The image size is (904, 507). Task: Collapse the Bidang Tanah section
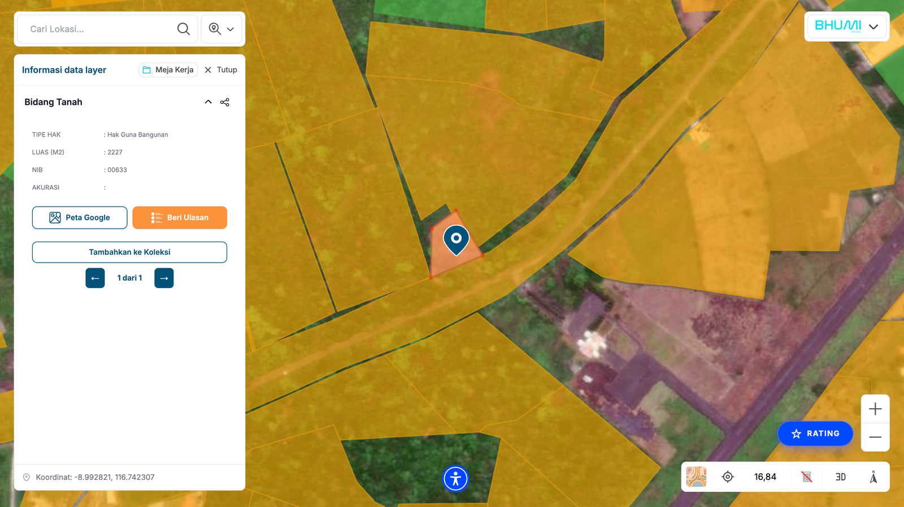208,102
